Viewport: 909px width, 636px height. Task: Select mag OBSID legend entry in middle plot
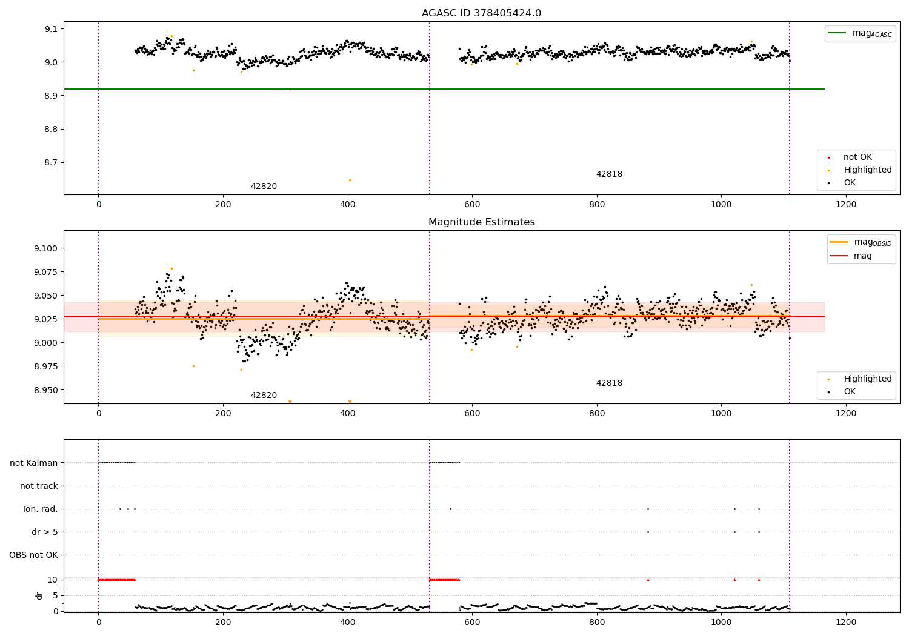point(861,242)
